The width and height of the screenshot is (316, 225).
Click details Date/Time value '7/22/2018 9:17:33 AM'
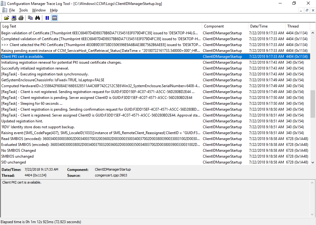pyautogui.click(x=41, y=169)
